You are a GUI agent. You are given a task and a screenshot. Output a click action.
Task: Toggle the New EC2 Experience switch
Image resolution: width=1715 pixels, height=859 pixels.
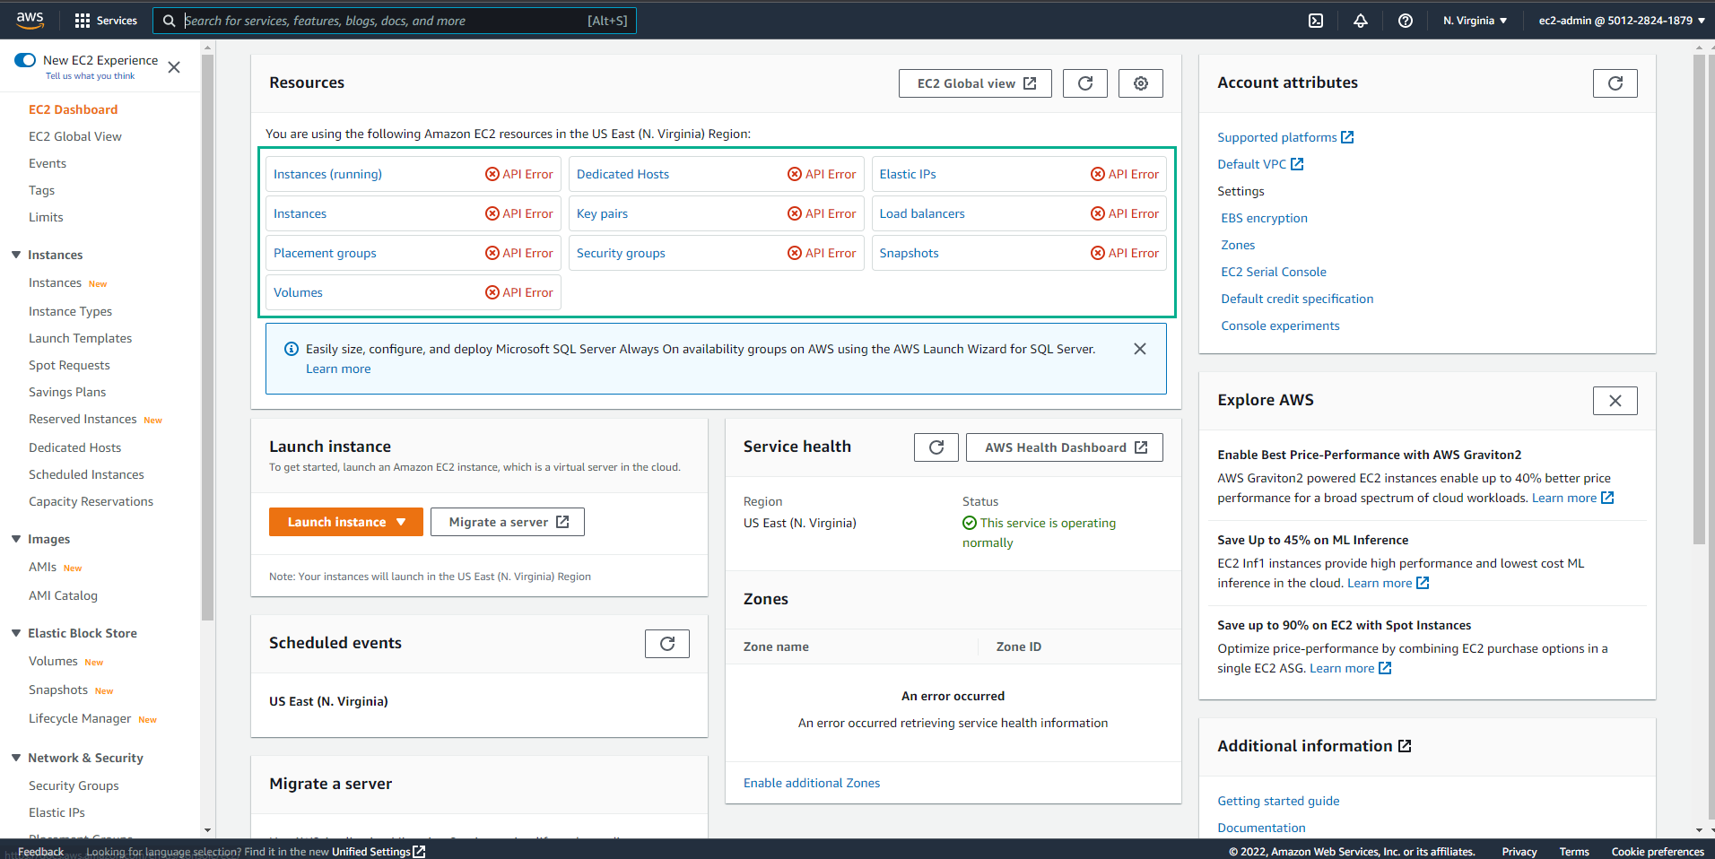point(25,60)
